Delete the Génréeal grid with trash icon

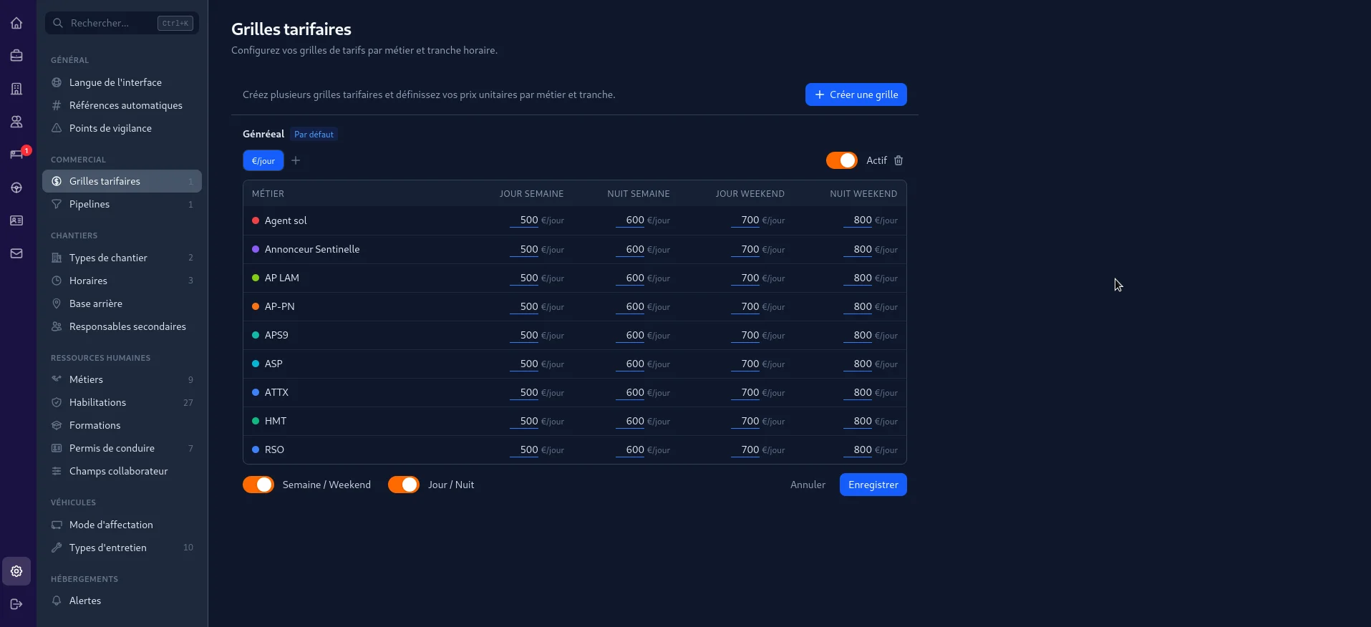(x=898, y=160)
